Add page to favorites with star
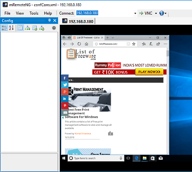This screenshot has width=192, height=172. pos(134,44)
